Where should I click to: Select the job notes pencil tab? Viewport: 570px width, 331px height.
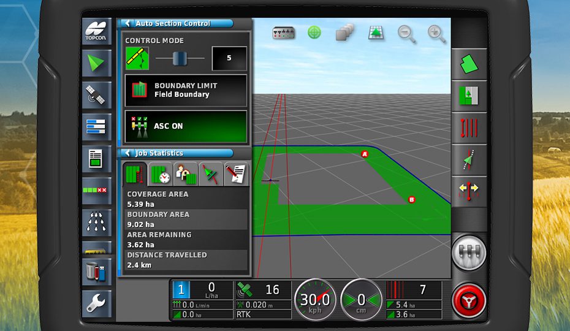point(236,174)
